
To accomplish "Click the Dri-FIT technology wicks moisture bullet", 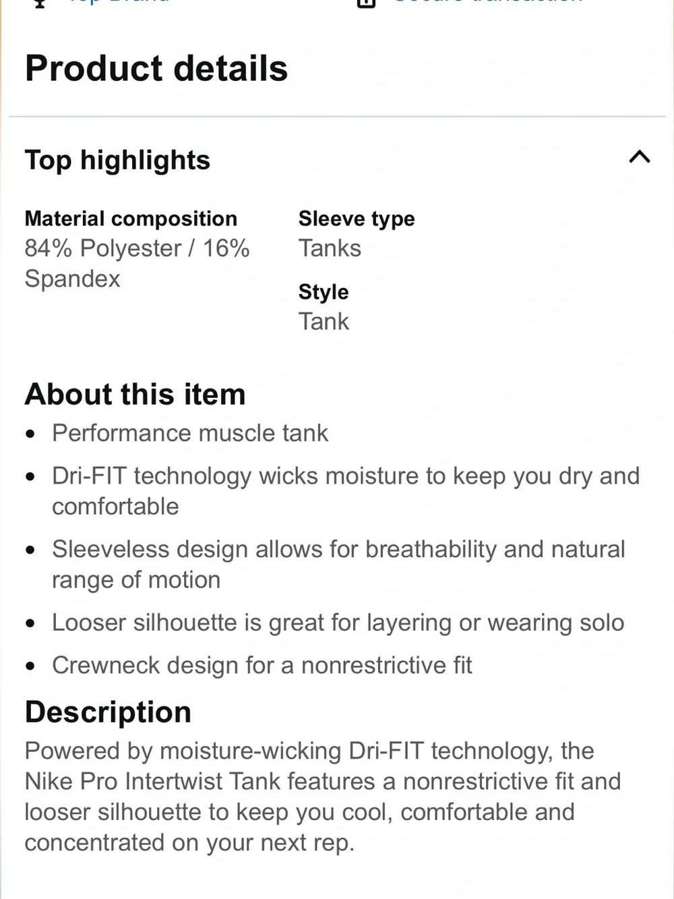I will [346, 491].
